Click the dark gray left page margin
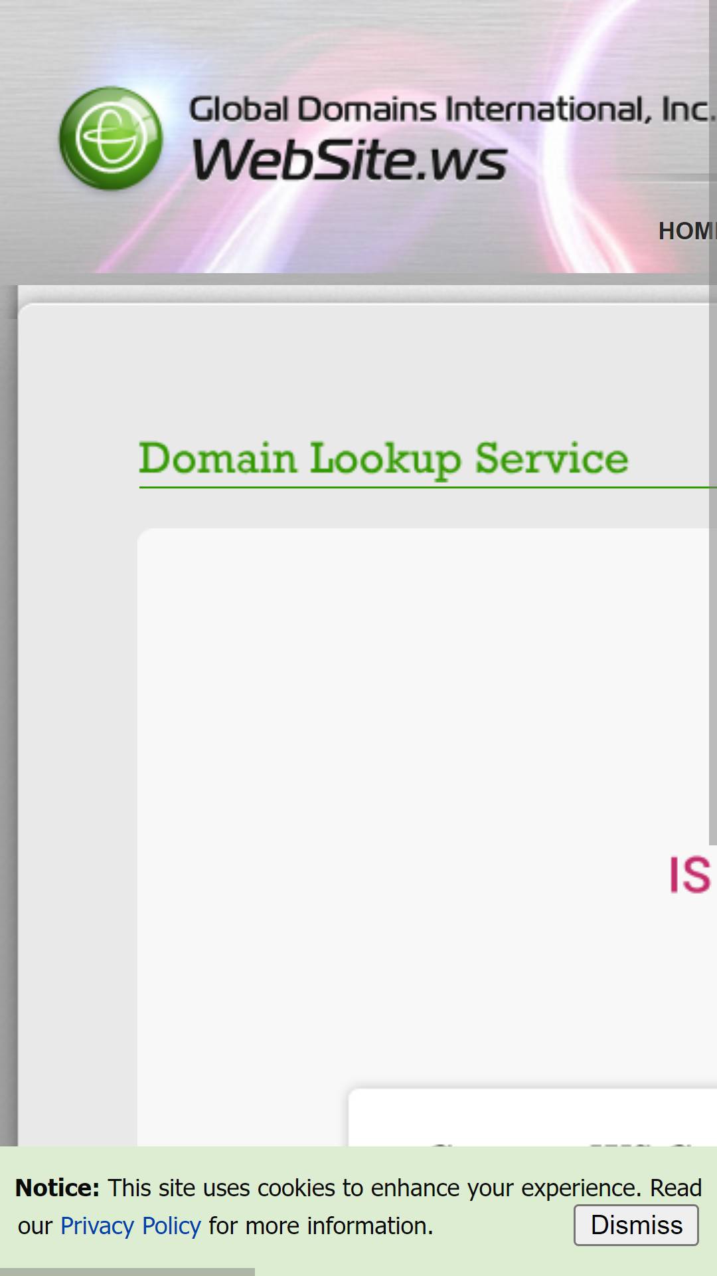 click(8, 665)
